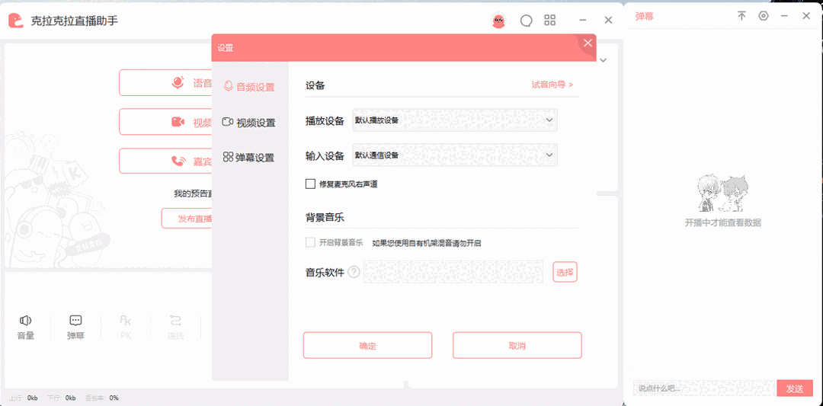Close the 设置 dialog
Screen dimensions: 823x406
coord(588,43)
